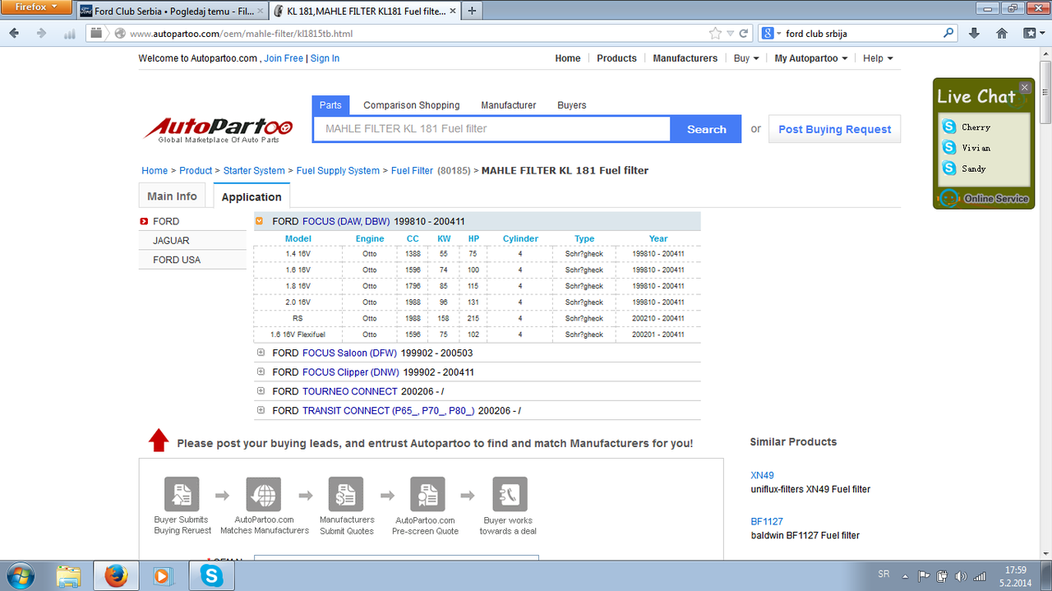The height and width of the screenshot is (591, 1052).
Task: Chat with Sandy via Skype icon
Action: click(x=949, y=168)
